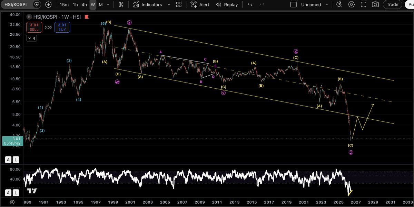
Task: Click the 80.00 value on indicator scale
Action: tap(15, 170)
